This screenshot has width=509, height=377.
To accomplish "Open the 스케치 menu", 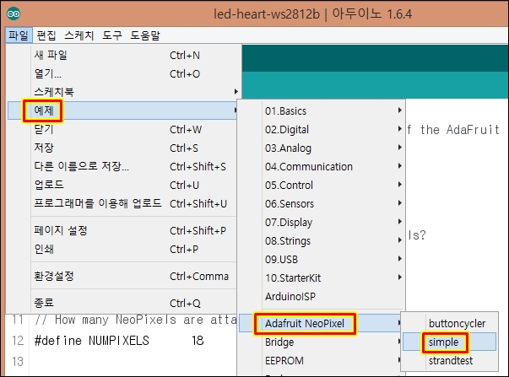I will pyautogui.click(x=79, y=35).
